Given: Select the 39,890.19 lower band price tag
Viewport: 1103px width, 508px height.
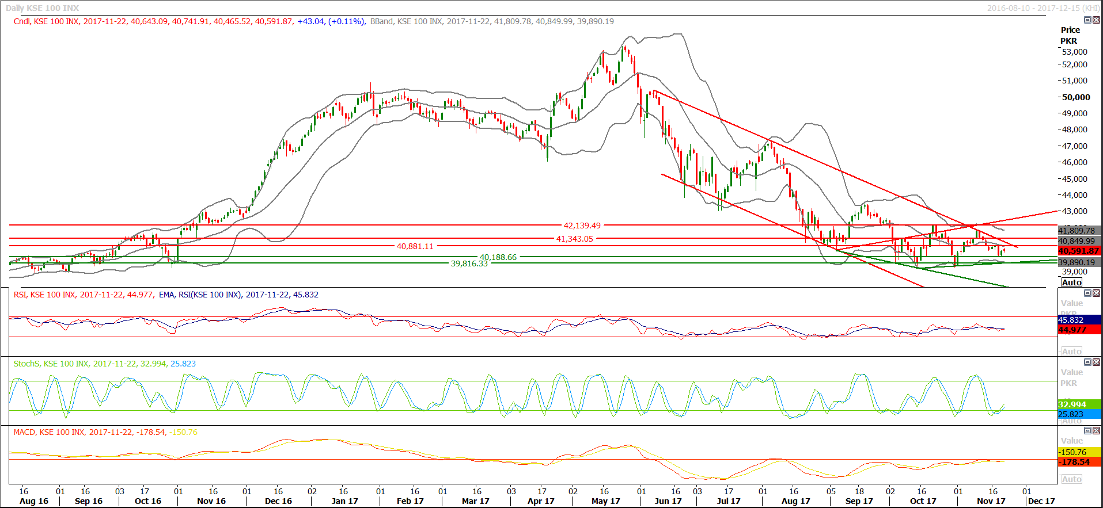Looking at the screenshot, I should point(1079,262).
